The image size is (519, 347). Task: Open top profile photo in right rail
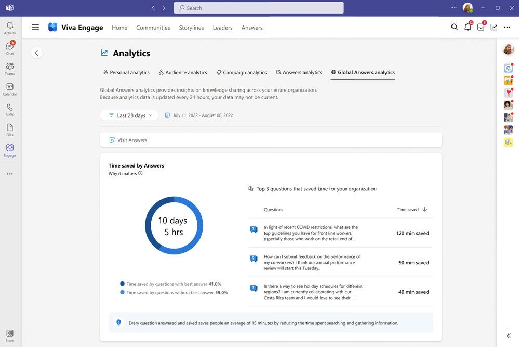point(508,49)
